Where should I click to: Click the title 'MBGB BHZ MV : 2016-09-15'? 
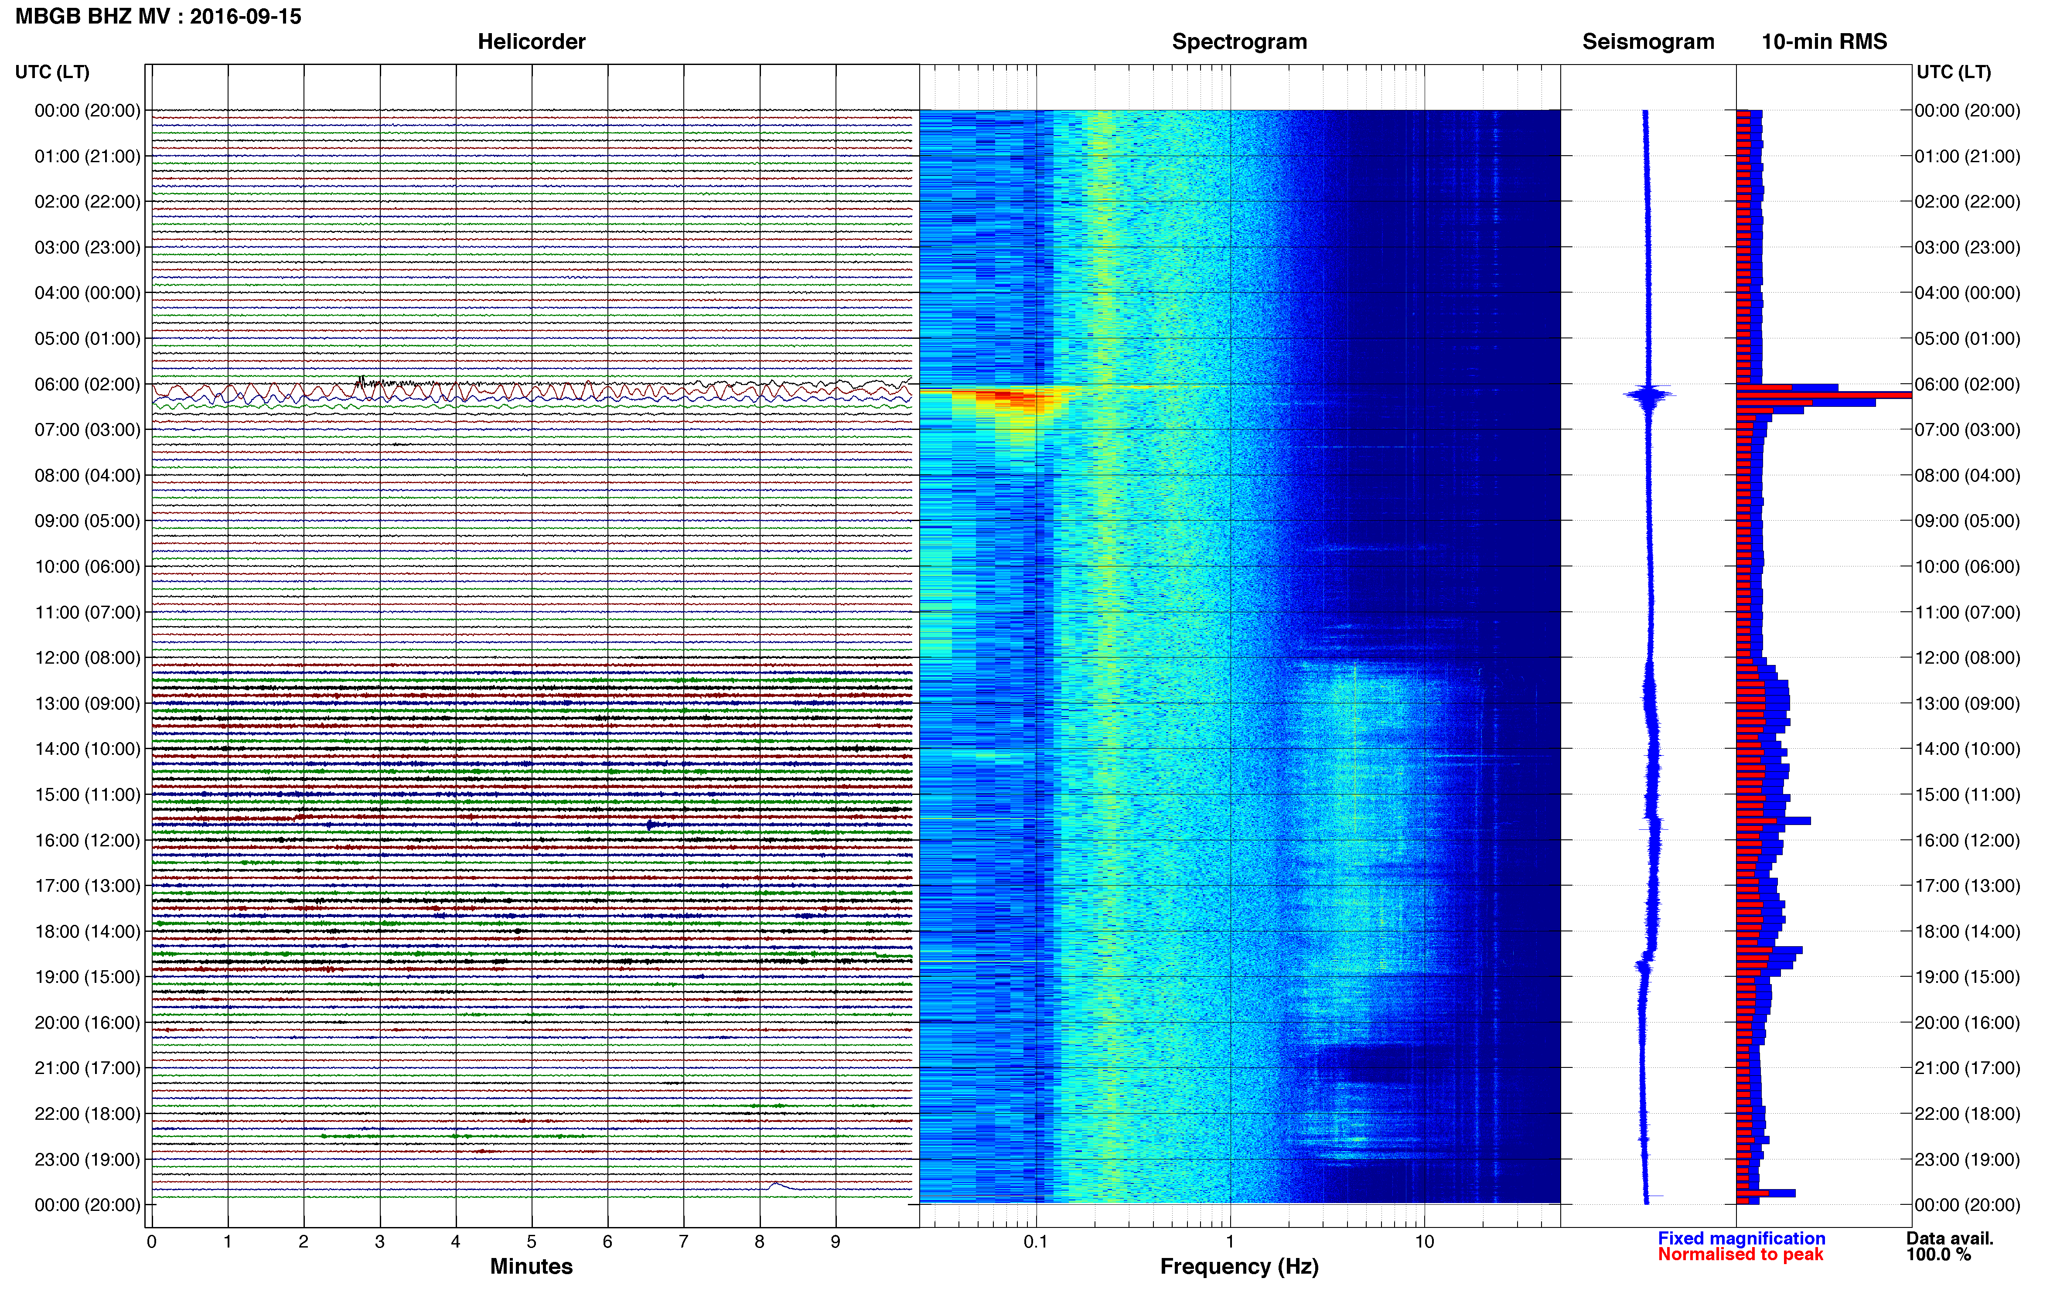coord(158,16)
